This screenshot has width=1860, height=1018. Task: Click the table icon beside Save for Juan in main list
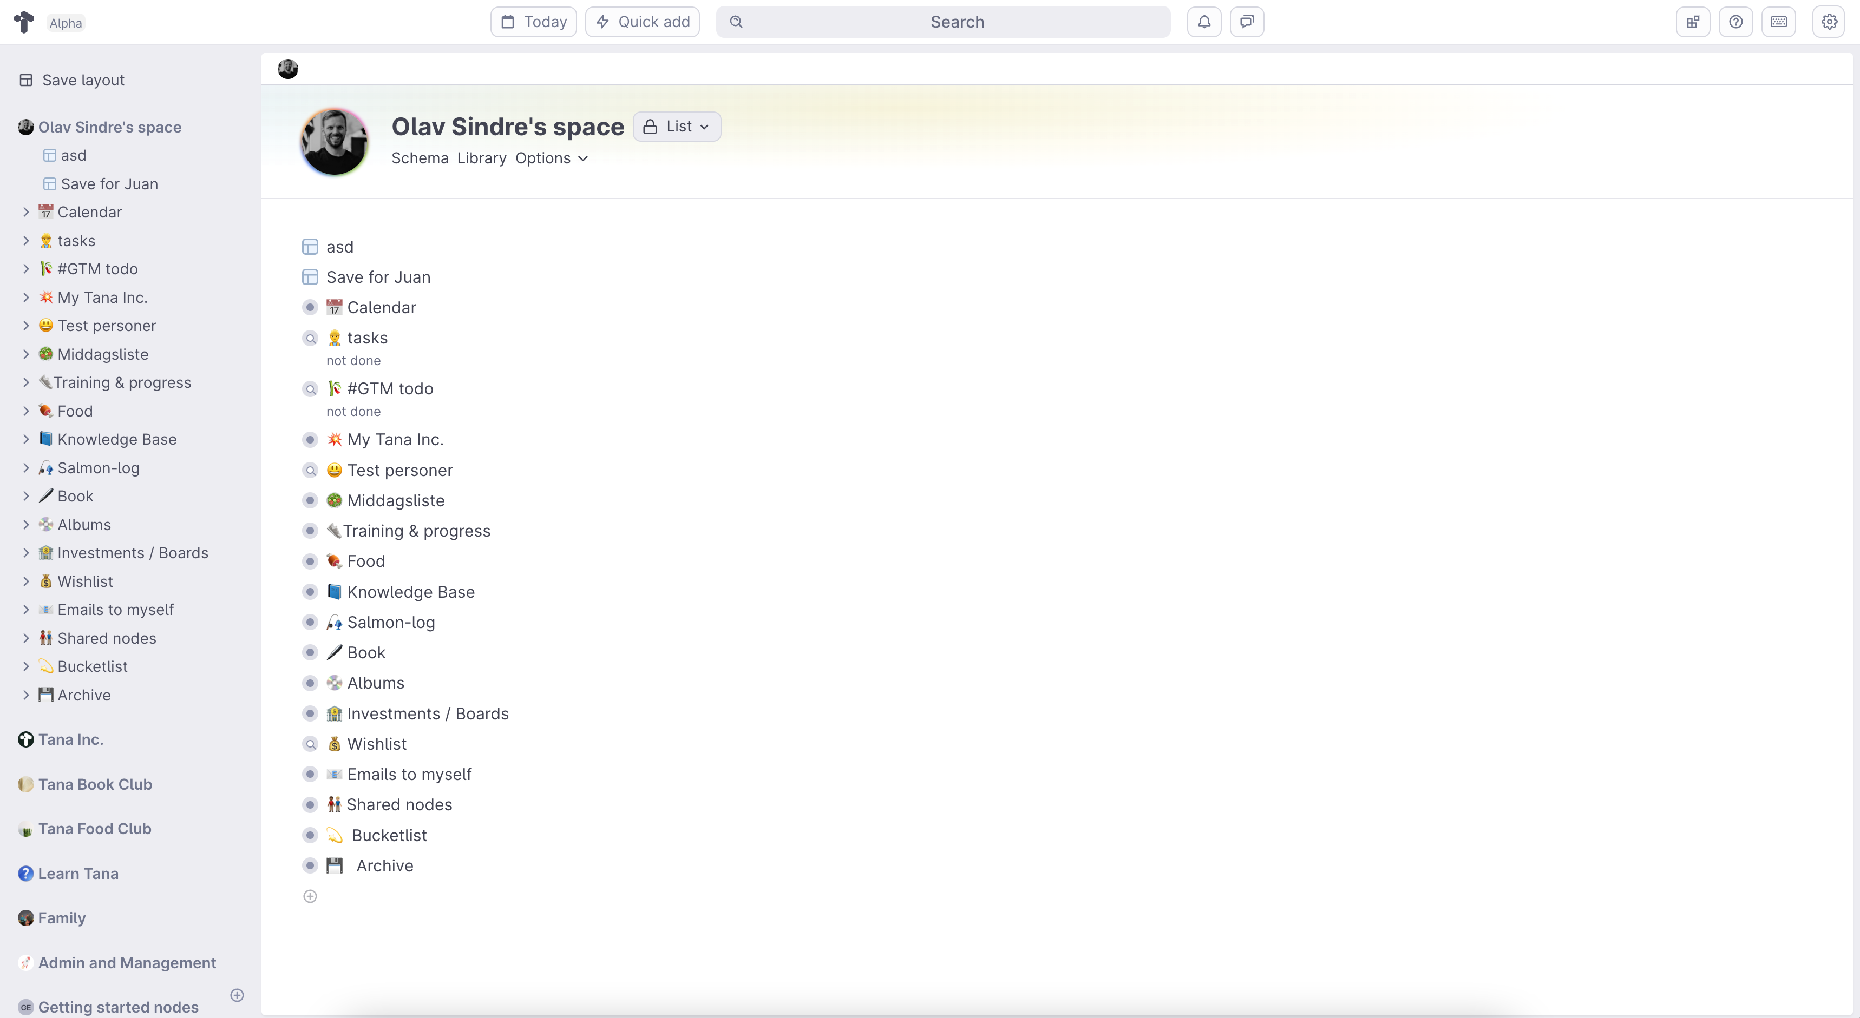[x=310, y=277]
